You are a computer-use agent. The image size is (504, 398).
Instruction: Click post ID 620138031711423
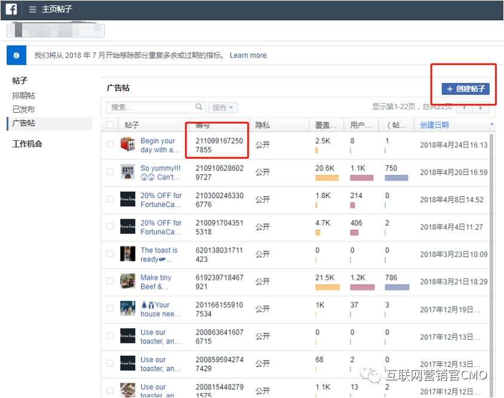coord(219,255)
